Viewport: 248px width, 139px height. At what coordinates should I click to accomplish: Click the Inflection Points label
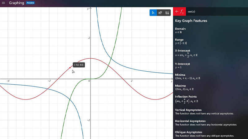(186, 97)
